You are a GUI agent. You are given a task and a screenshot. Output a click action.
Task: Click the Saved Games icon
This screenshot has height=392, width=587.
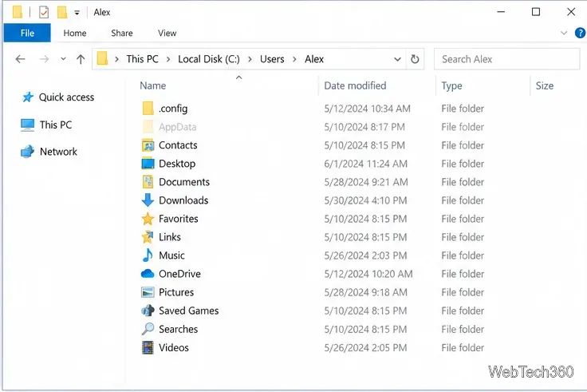point(148,311)
